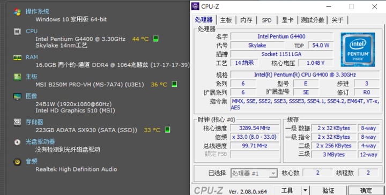Click the 确定 button in CPU-Z

point(366,190)
